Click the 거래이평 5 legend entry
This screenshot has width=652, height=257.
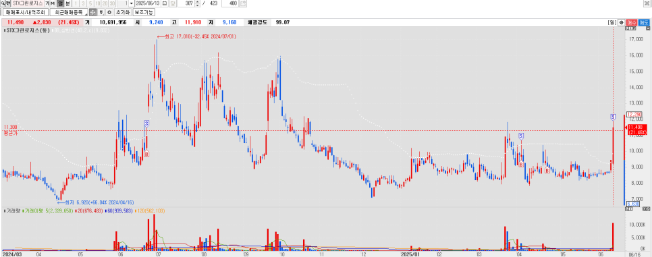tap(49, 211)
